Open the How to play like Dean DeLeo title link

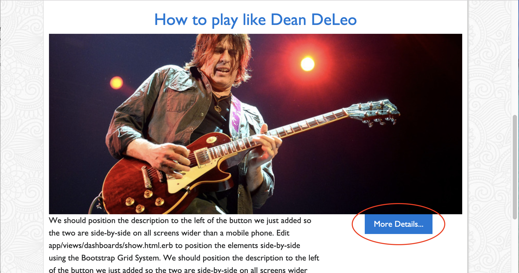pos(255,20)
